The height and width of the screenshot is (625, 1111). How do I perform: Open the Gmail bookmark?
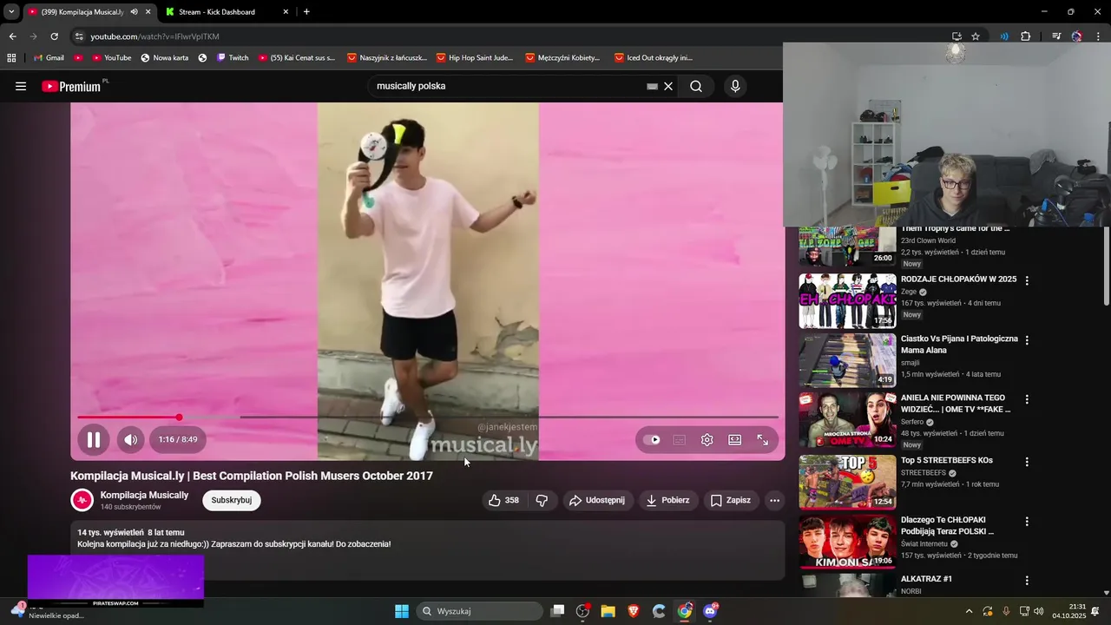click(x=49, y=57)
